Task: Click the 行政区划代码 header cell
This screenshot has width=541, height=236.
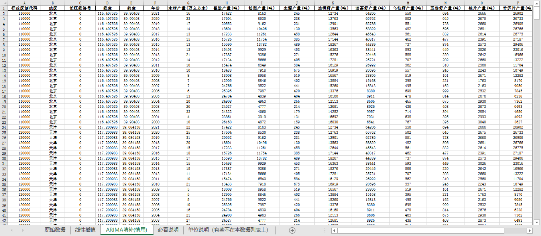Action: (x=24, y=8)
